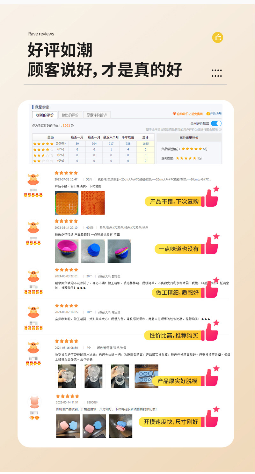Click the 自动评价功能免费用 diamond link

click(188, 114)
